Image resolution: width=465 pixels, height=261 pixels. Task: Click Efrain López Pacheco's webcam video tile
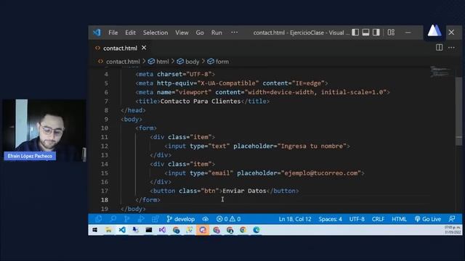[x=44, y=130]
